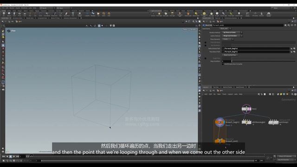
Task: Toggle the Single Pass parameter
Action: (206, 58)
